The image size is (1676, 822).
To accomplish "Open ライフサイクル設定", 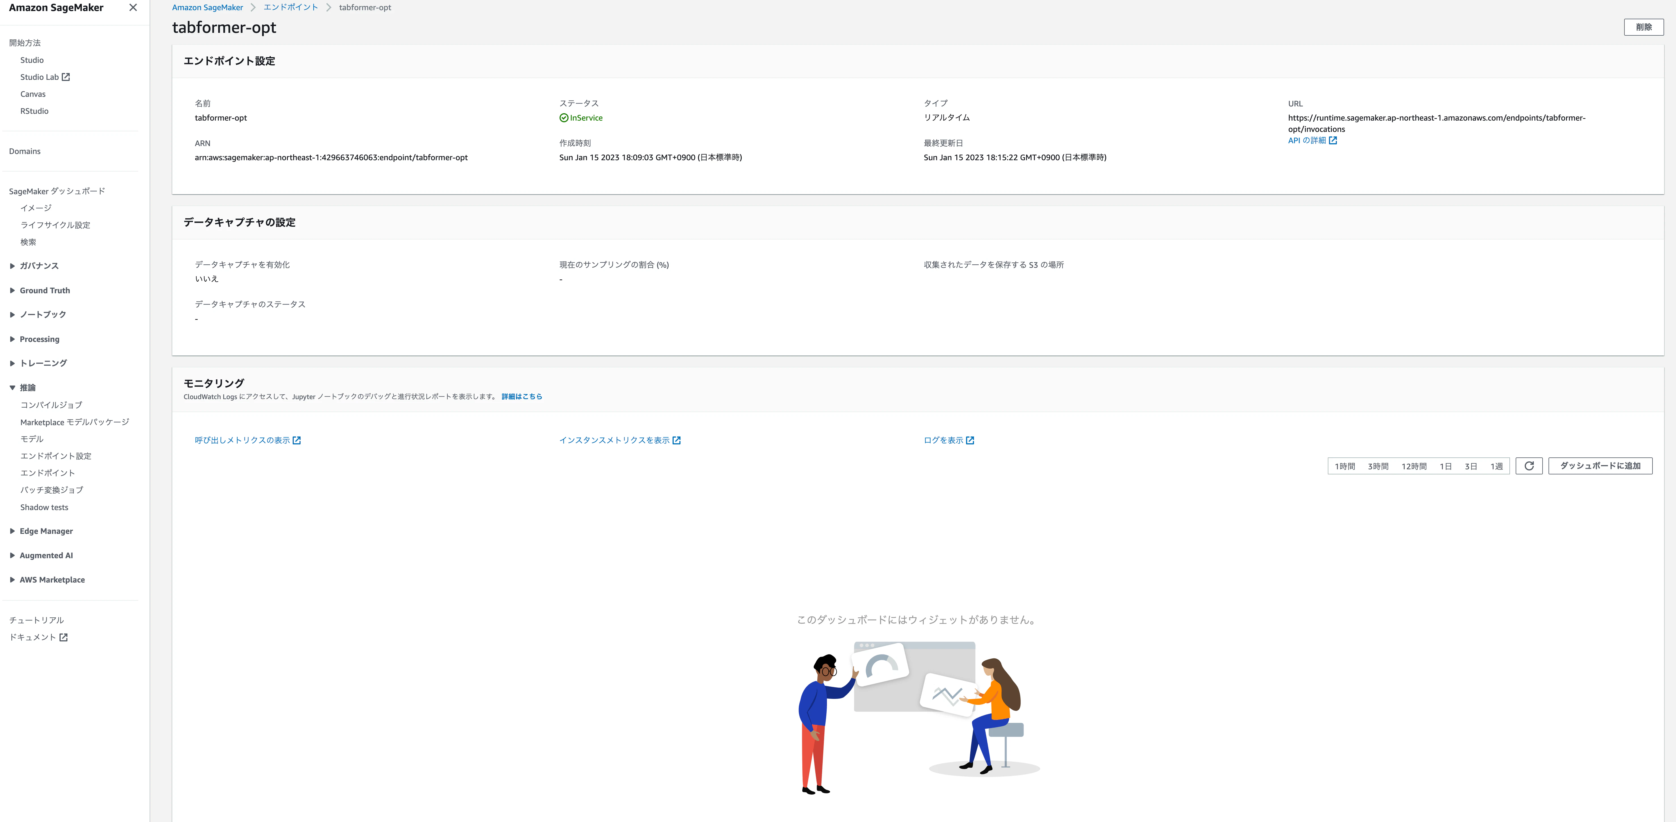I will tap(55, 225).
